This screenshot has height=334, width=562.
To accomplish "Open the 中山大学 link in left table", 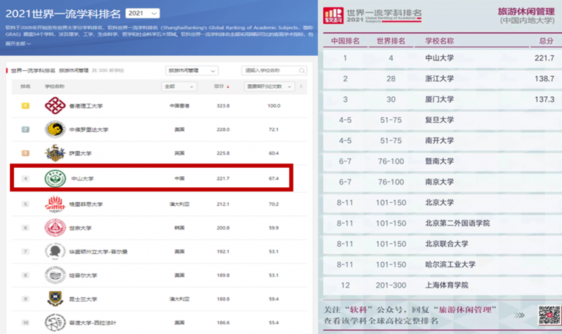I will (82, 179).
